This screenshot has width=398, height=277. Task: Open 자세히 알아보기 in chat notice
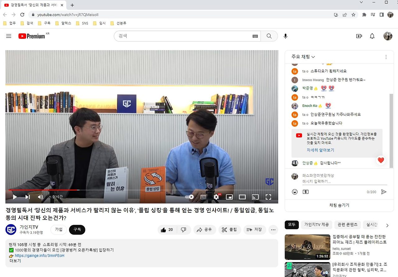pos(320,150)
